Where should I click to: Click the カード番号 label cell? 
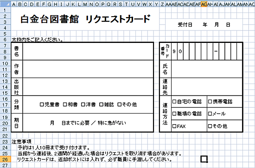point(166,51)
